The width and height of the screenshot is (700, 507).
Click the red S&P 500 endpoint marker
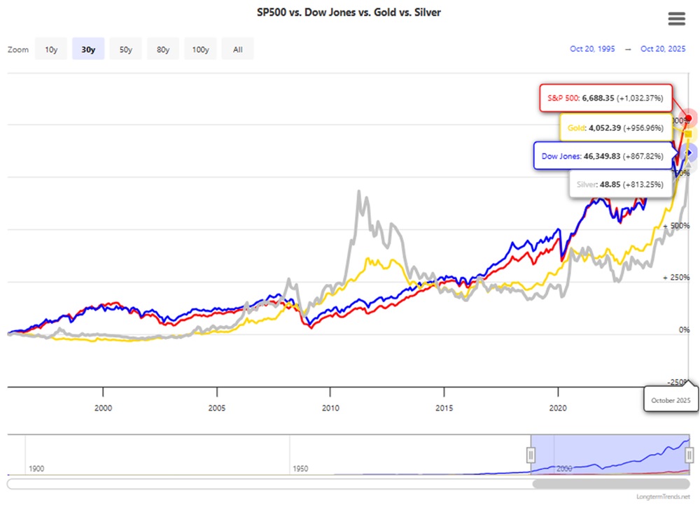coord(689,118)
